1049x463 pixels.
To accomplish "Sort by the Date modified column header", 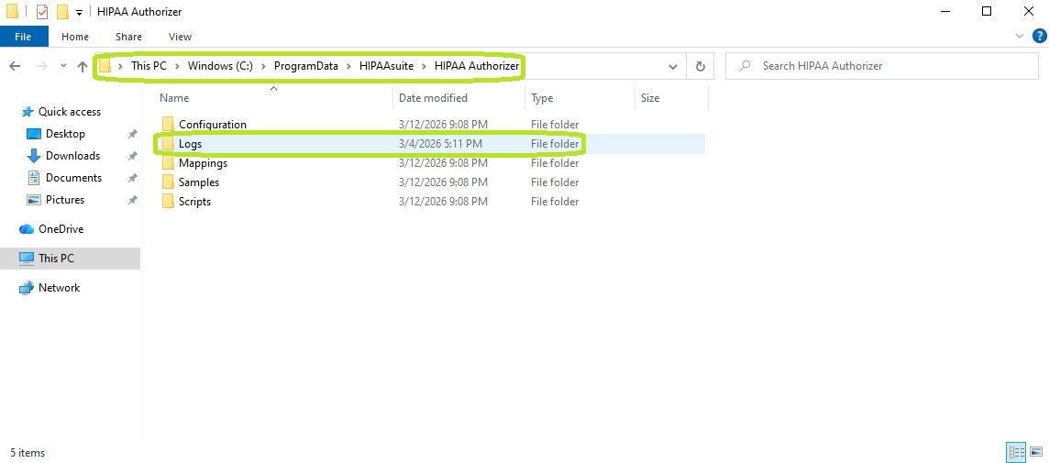I will click(433, 98).
